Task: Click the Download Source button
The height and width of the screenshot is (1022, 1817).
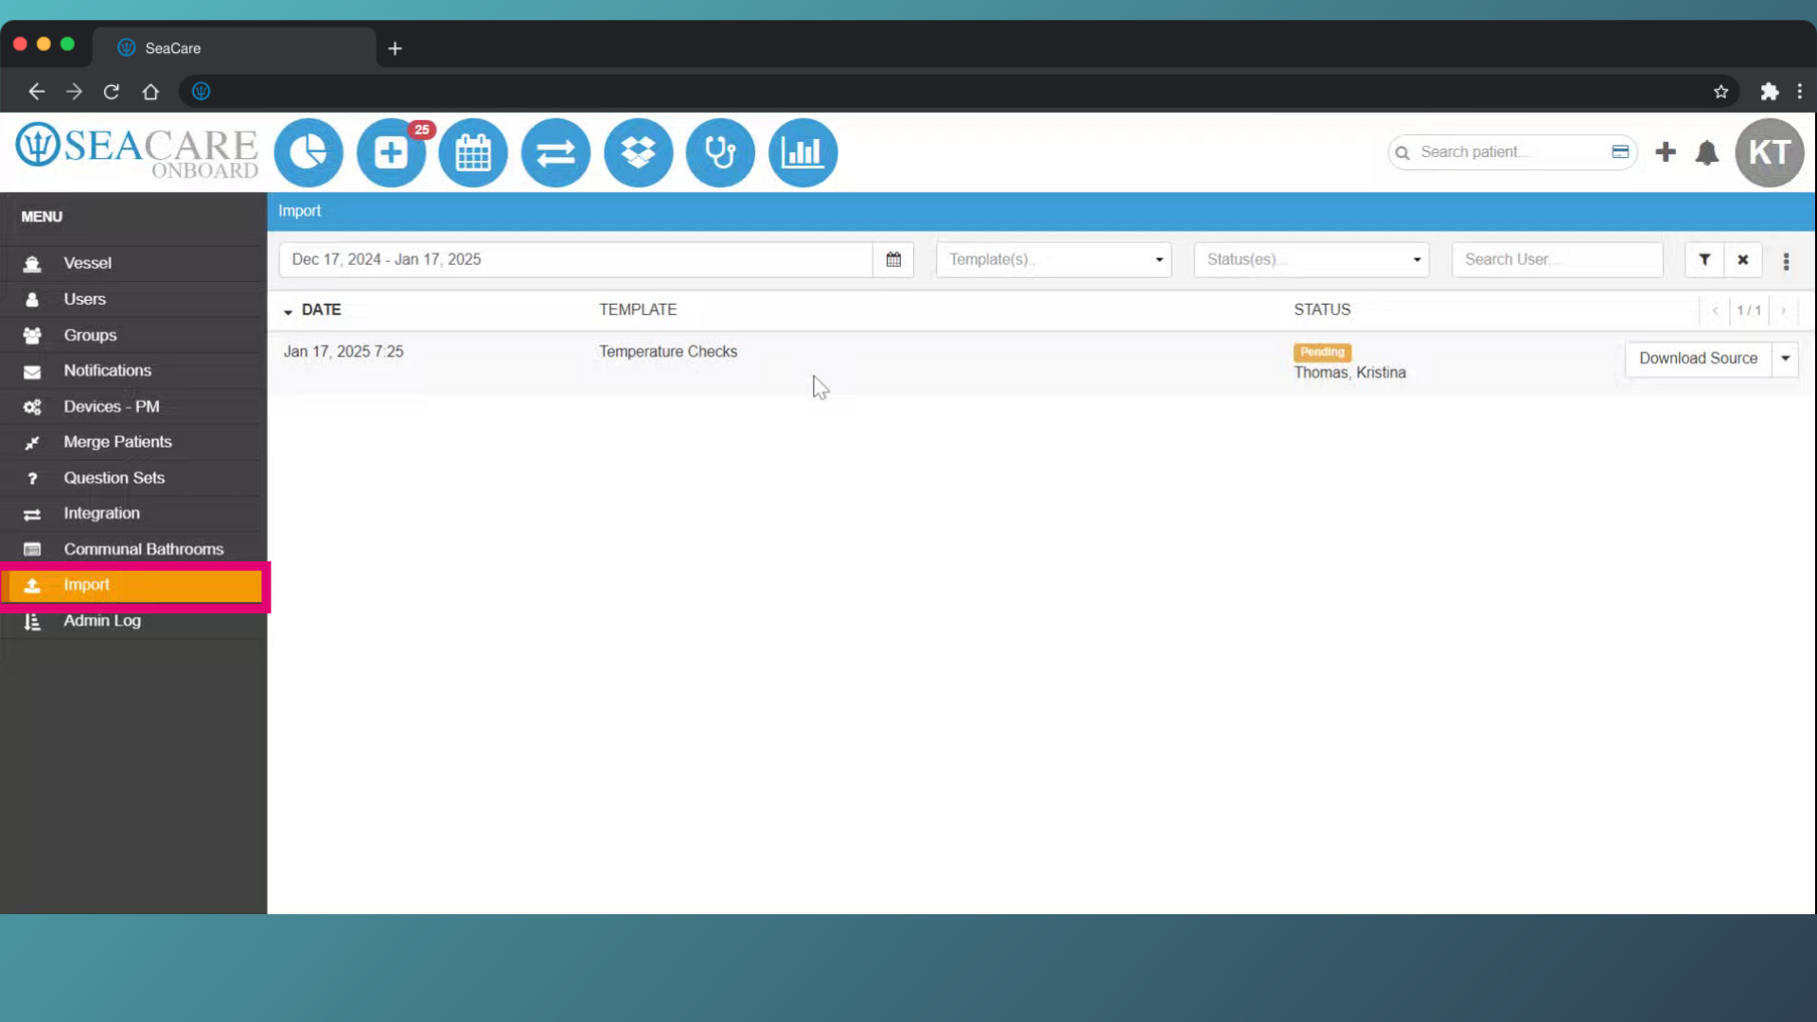Action: pos(1699,359)
